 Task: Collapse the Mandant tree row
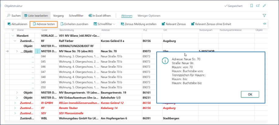[x=13, y=35]
